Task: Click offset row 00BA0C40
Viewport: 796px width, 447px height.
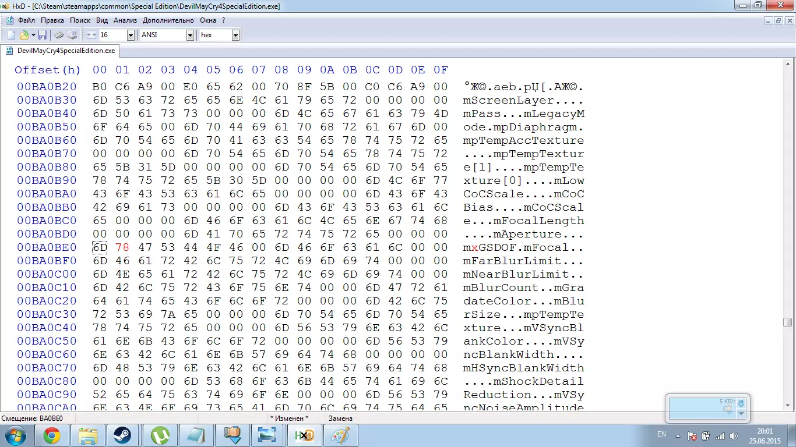Action: [x=47, y=328]
